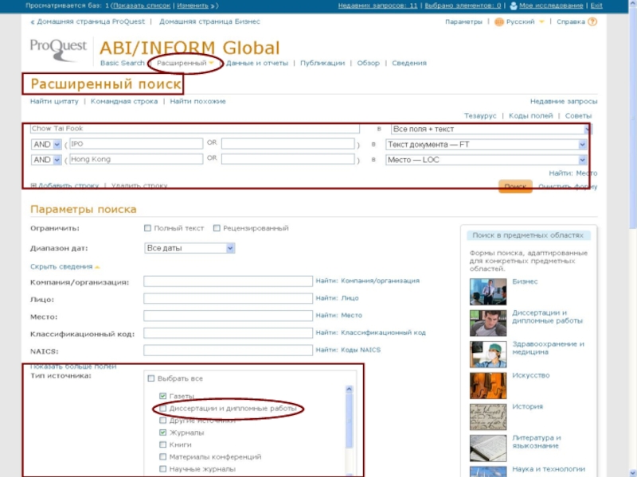Open the Все поля + текст dropdown
637x477 pixels.
(x=490, y=129)
